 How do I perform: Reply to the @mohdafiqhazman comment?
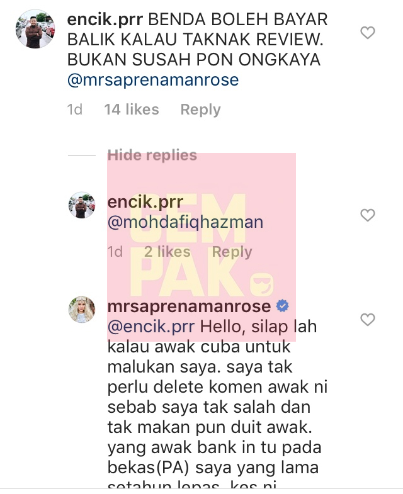click(x=232, y=252)
